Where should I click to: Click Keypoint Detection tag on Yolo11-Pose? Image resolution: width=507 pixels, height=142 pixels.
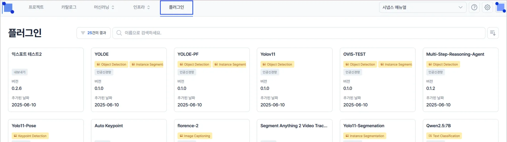click(x=30, y=136)
